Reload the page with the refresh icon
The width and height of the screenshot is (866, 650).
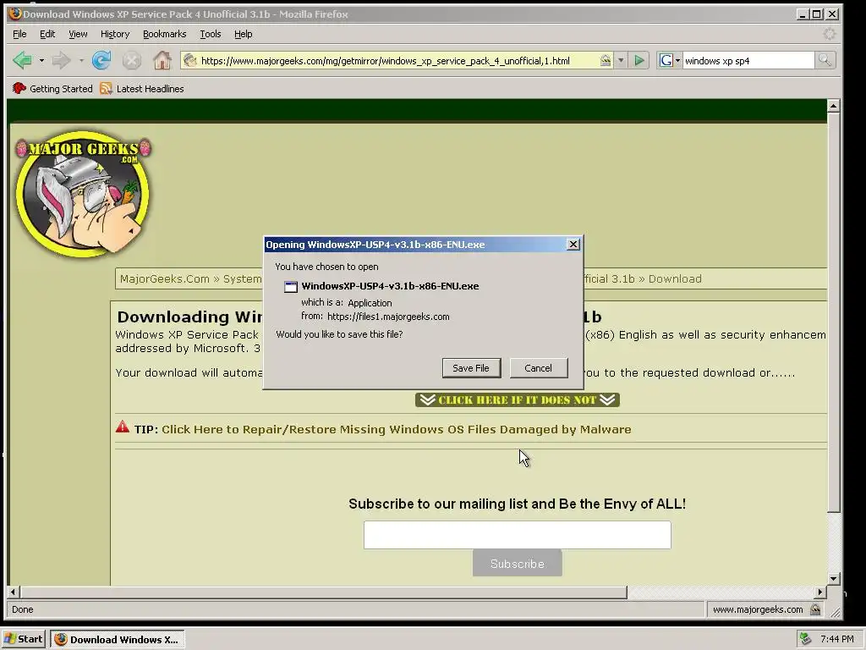tap(101, 60)
